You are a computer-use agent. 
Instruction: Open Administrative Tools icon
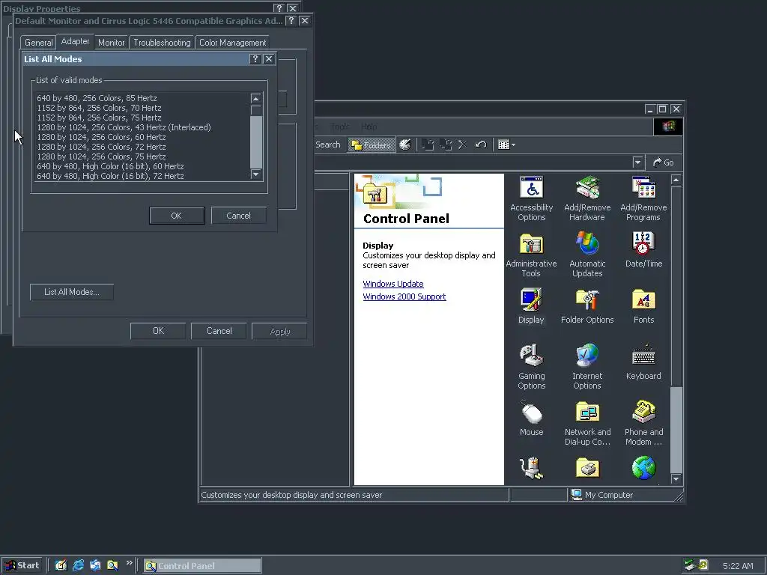point(531,255)
